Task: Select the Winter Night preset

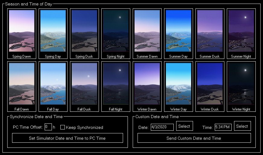Action: pyautogui.click(x=241, y=87)
